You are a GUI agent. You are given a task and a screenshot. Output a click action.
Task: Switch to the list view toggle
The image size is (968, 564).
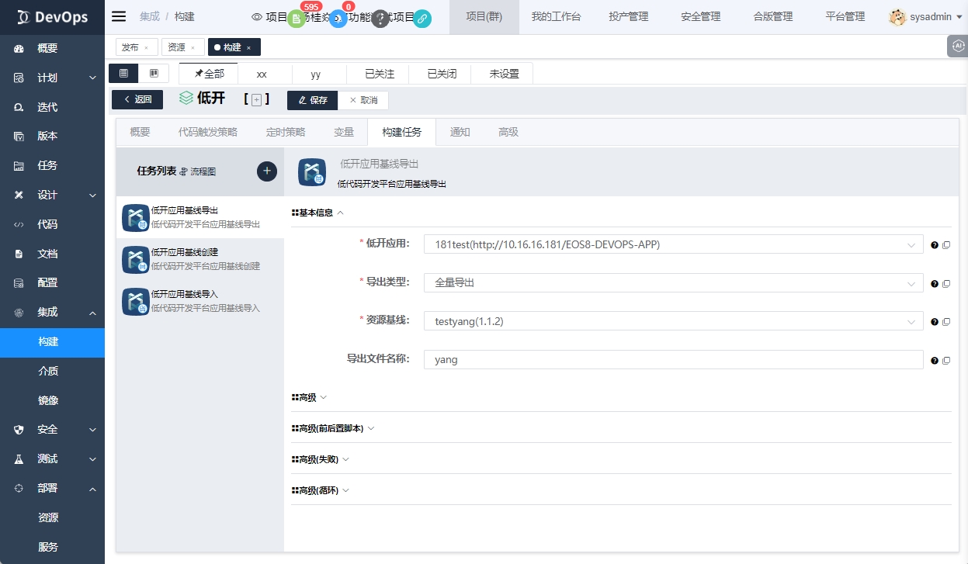tap(124, 74)
